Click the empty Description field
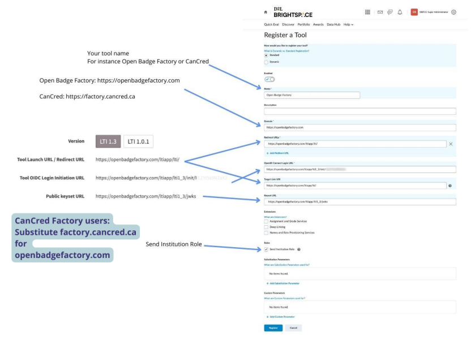The width and height of the screenshot is (471, 349). pyautogui.click(x=360, y=111)
